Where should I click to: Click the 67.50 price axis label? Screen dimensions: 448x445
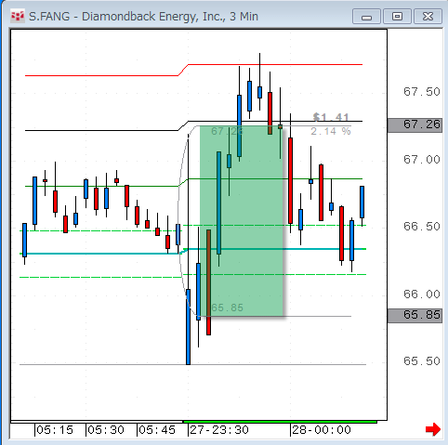(x=422, y=92)
